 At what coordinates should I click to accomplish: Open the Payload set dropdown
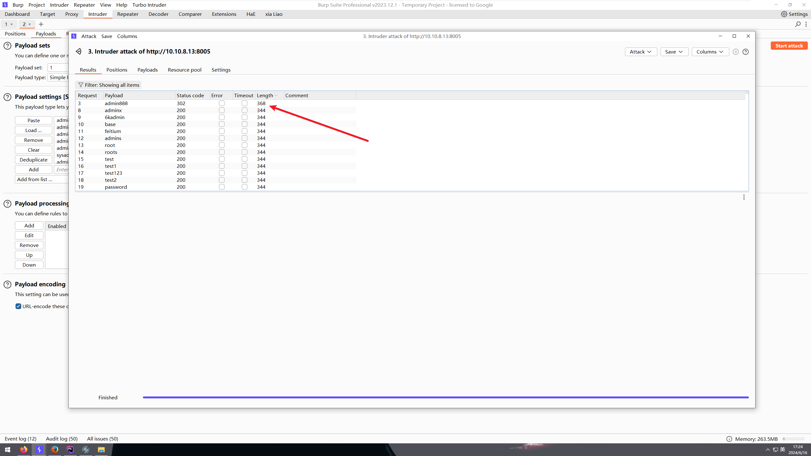58,67
